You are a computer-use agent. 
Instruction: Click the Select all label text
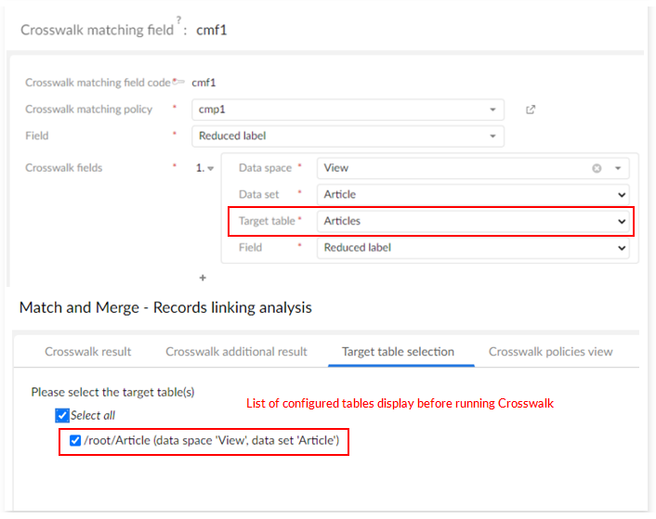pyautogui.click(x=93, y=416)
